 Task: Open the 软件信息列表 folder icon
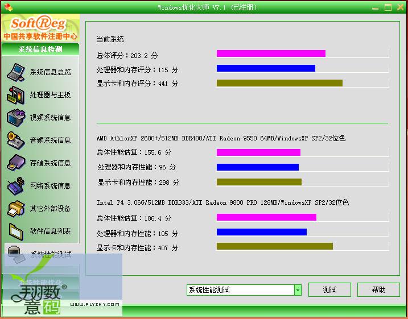coord(16,231)
